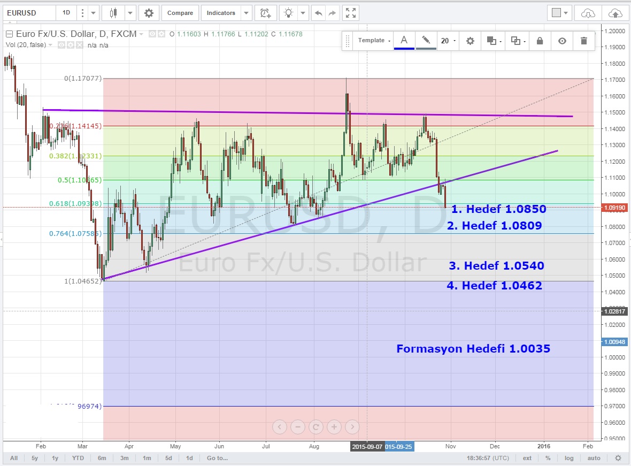The image size is (631, 466).
Task: Expand the font size 20 dropdown
Action: coord(448,41)
